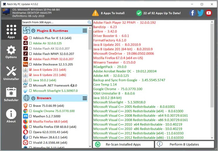Open Plugins & Runtimes hamburger menu

[x=85, y=31]
